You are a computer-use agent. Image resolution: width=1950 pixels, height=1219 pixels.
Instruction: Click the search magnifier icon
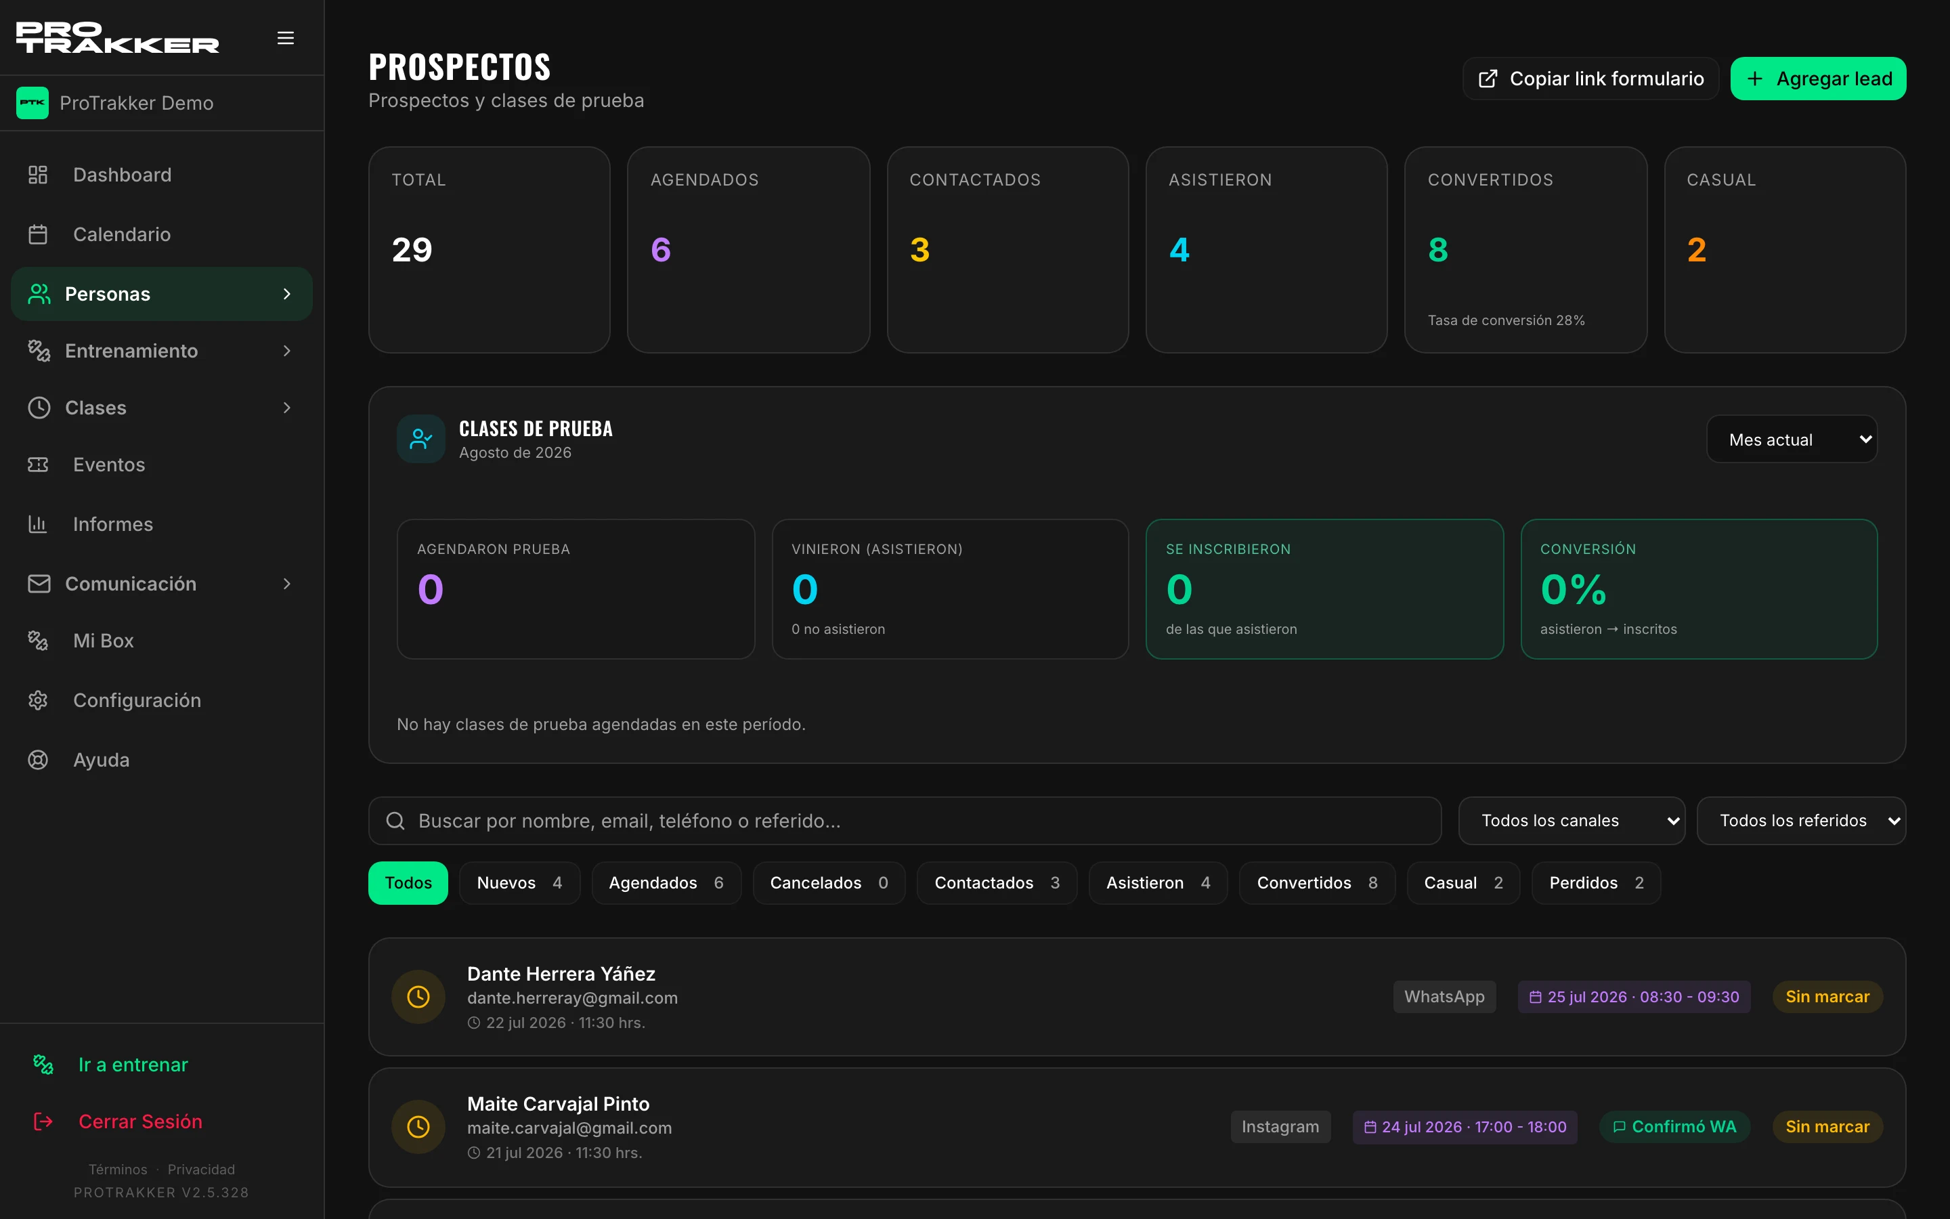click(x=395, y=821)
